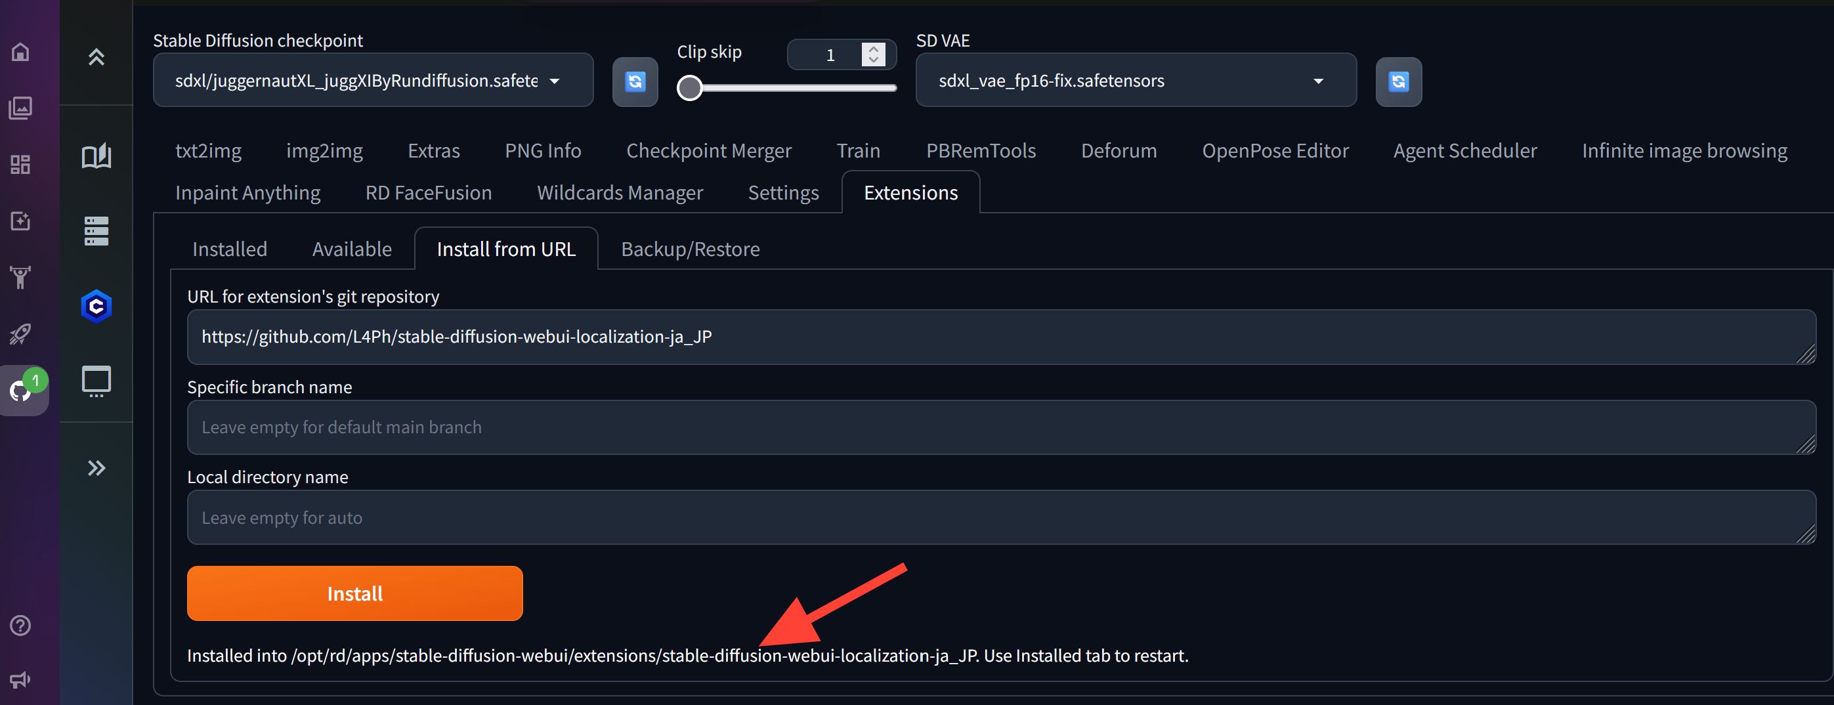The width and height of the screenshot is (1834, 705).
Task: Click the checkpoint refresh icon next to model dropdown
Action: tap(634, 81)
